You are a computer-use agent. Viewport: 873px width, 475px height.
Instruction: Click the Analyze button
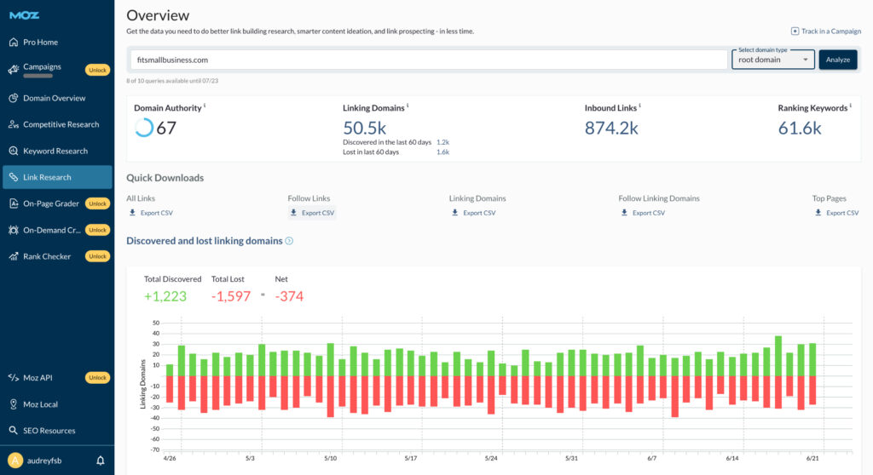coord(837,60)
